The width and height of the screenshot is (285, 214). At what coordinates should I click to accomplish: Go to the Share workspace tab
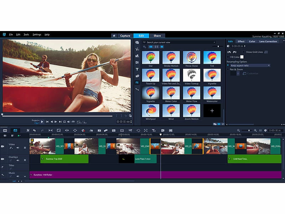point(157,36)
